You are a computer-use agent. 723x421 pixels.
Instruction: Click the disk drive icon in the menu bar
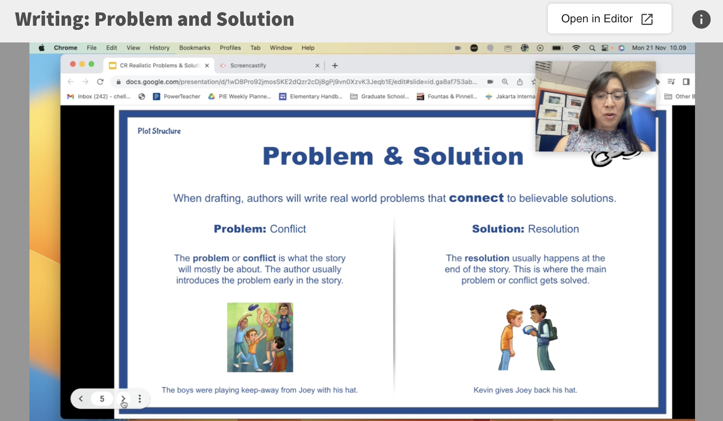508,48
